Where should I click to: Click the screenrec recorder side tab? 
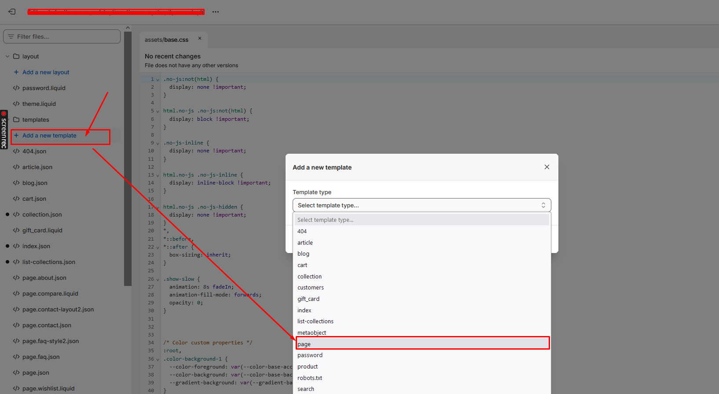tap(4, 130)
